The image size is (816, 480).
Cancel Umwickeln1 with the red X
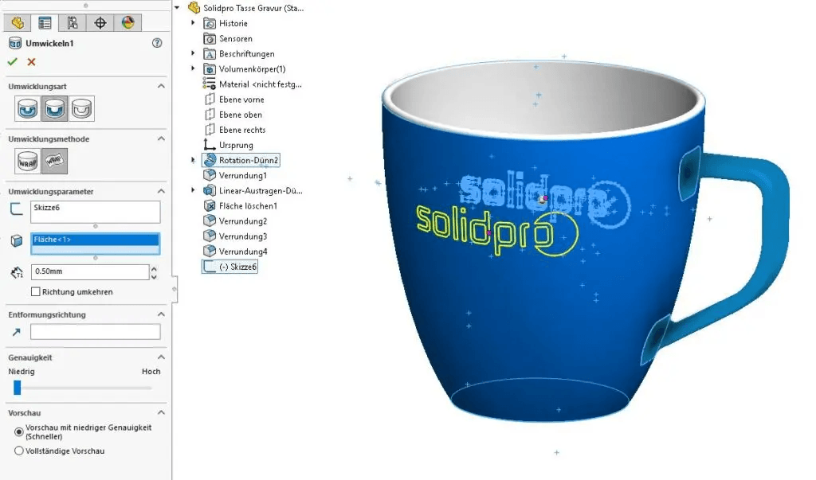(32, 62)
